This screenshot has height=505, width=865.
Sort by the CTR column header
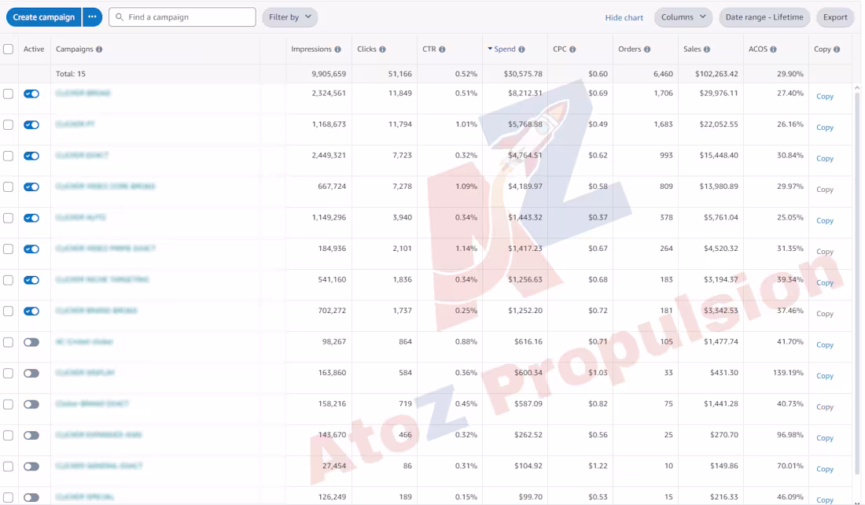click(429, 49)
